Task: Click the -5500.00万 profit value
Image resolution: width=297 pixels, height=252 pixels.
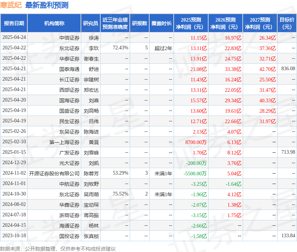Action: (195, 174)
